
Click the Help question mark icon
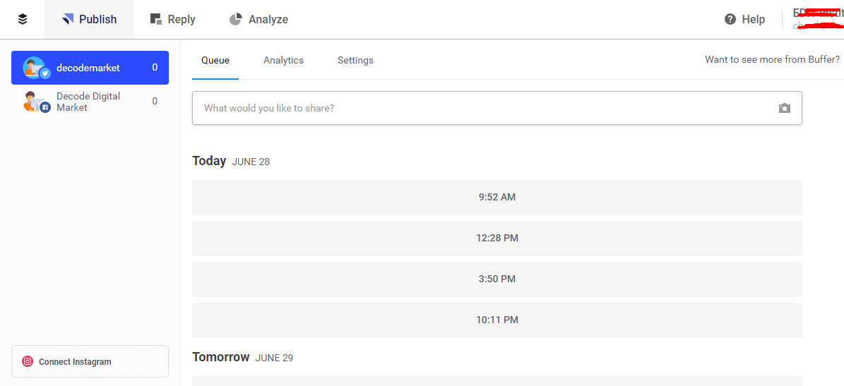click(x=730, y=19)
